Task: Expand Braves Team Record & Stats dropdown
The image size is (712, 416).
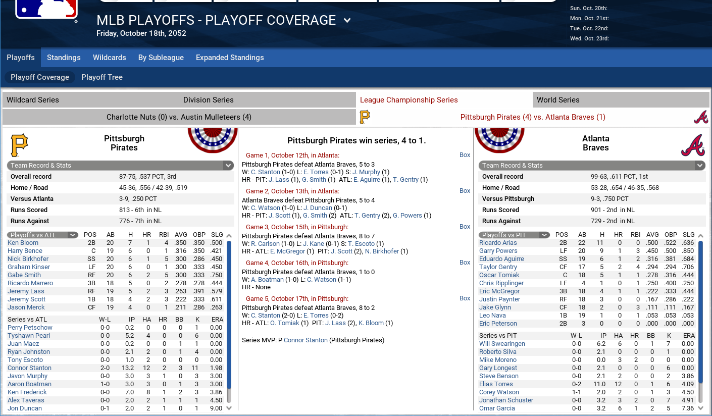Action: [700, 166]
